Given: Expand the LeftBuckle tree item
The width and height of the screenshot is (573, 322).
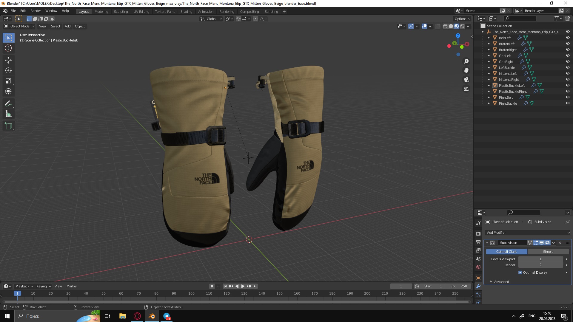Looking at the screenshot, I should [489, 68].
